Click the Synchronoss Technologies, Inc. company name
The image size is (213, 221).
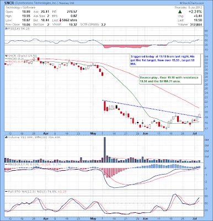[36, 3]
